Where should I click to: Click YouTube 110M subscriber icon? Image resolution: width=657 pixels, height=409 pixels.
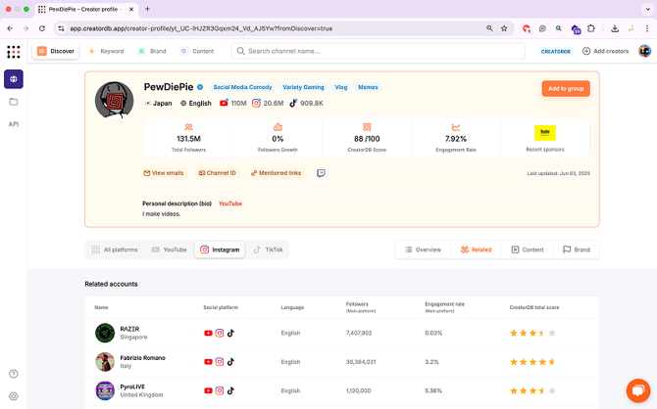pyautogui.click(x=224, y=103)
